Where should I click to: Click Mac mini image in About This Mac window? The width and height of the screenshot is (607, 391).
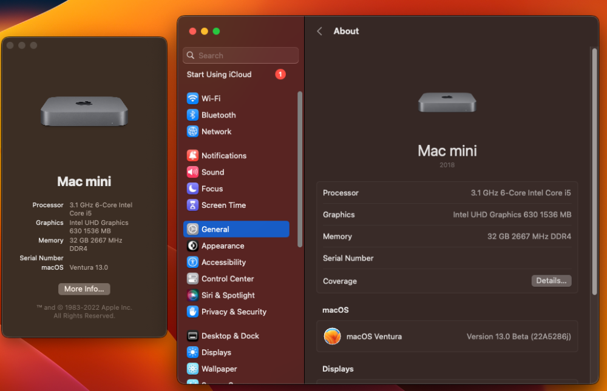pyautogui.click(x=84, y=111)
